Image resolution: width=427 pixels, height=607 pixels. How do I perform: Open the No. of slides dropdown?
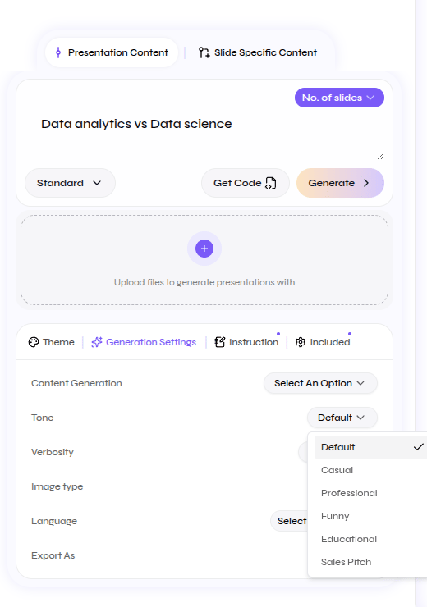tap(339, 98)
